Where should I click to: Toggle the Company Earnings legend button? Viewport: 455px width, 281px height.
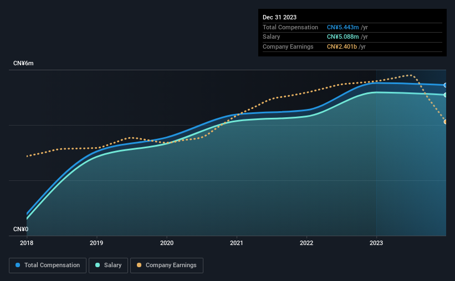click(167, 266)
